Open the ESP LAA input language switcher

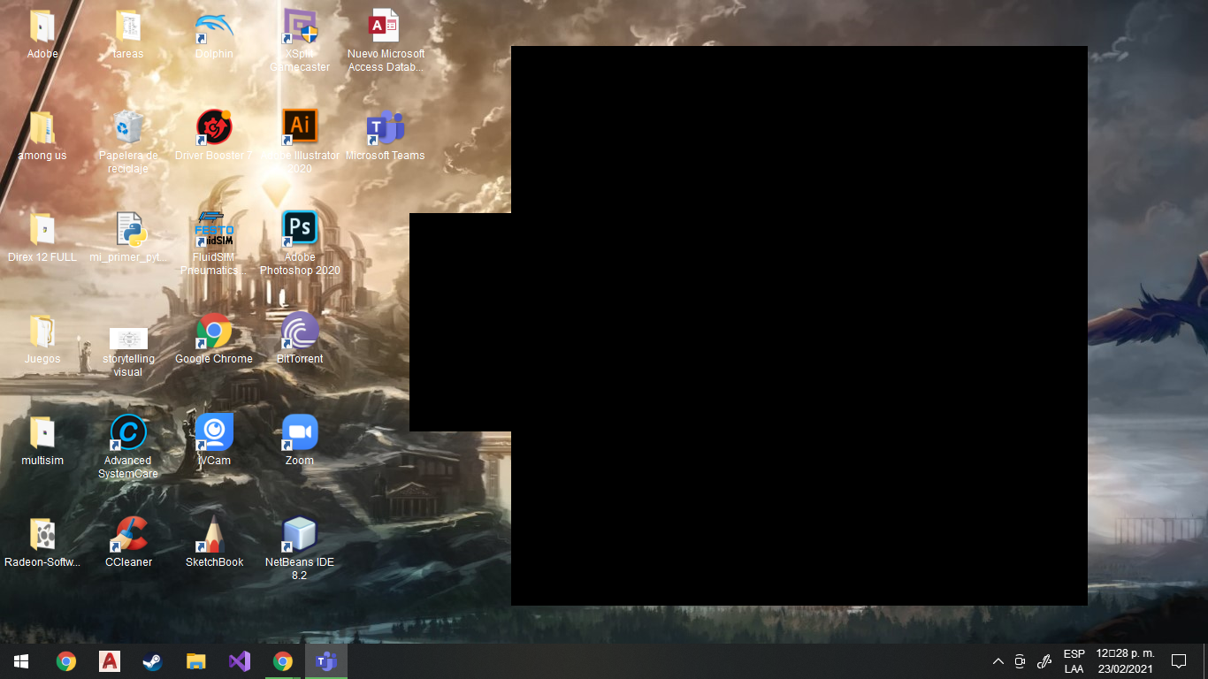pyautogui.click(x=1074, y=661)
